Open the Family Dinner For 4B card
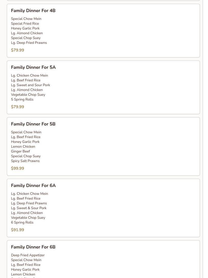The height and width of the screenshot is (278, 208). tap(103, 31)
